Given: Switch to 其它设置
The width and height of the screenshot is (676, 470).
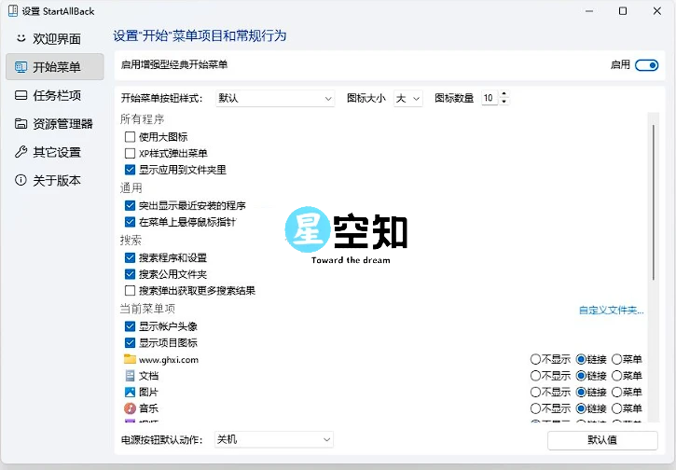Looking at the screenshot, I should click(x=55, y=152).
